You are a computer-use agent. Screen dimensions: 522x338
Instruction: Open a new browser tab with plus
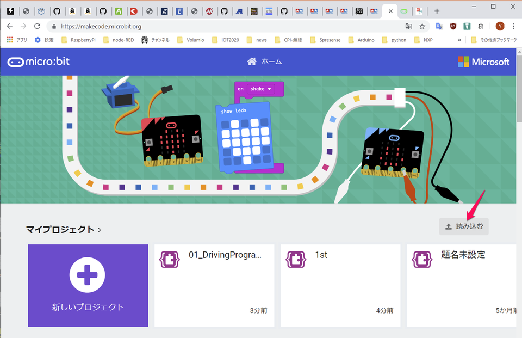pyautogui.click(x=437, y=11)
